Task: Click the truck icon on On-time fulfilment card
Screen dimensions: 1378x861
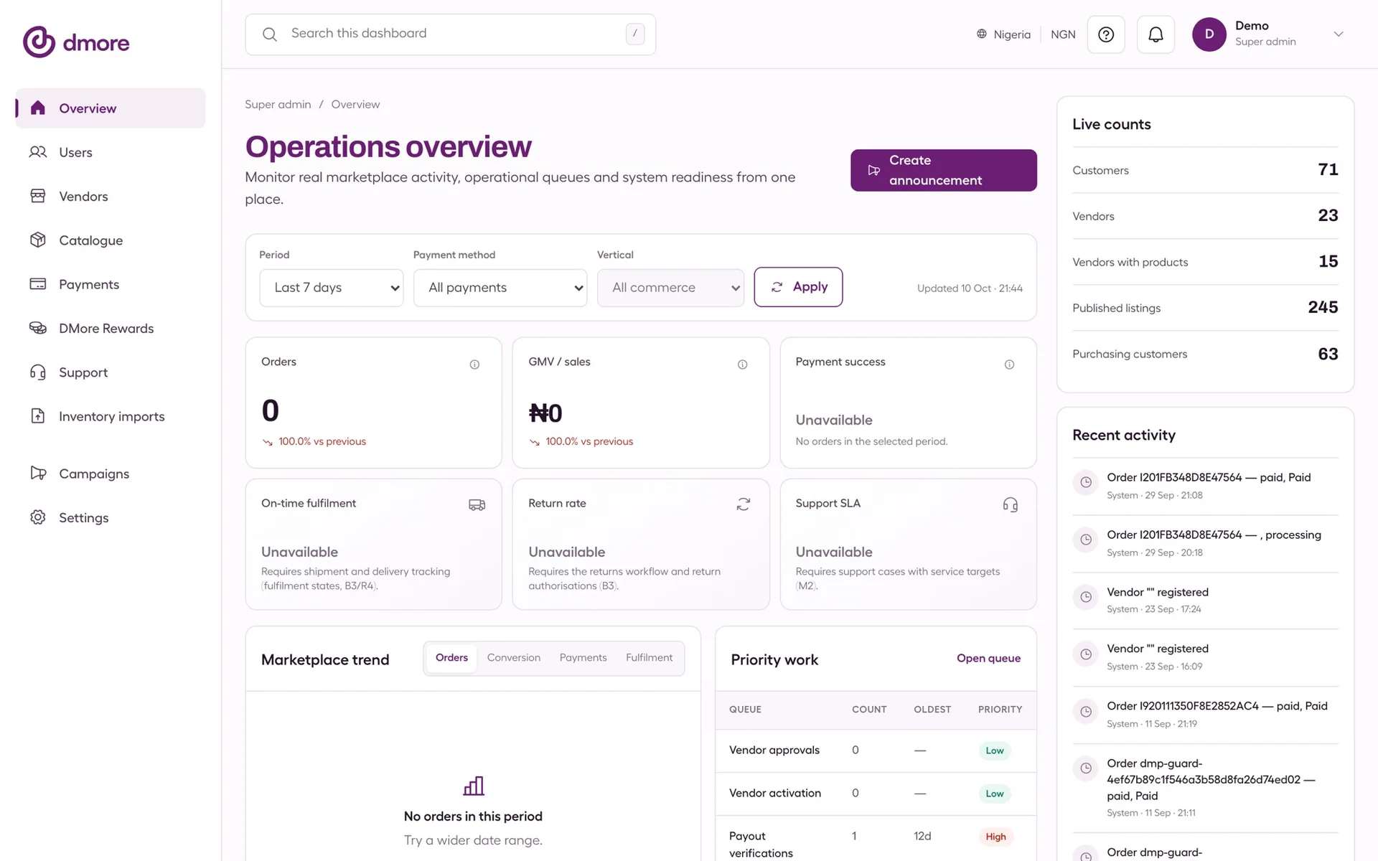Action: 477,505
